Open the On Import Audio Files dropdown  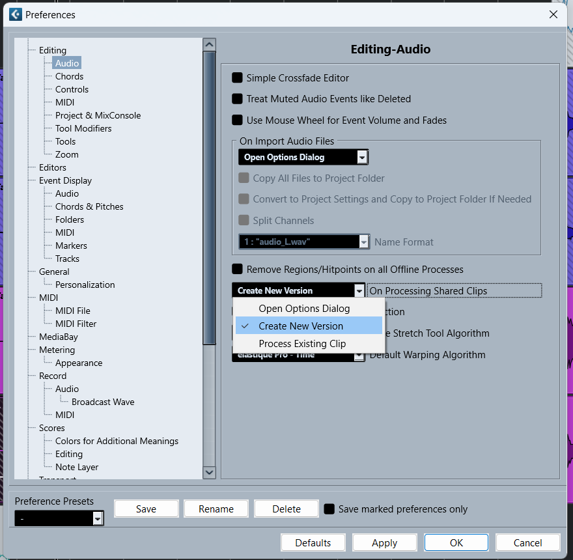[x=303, y=157]
